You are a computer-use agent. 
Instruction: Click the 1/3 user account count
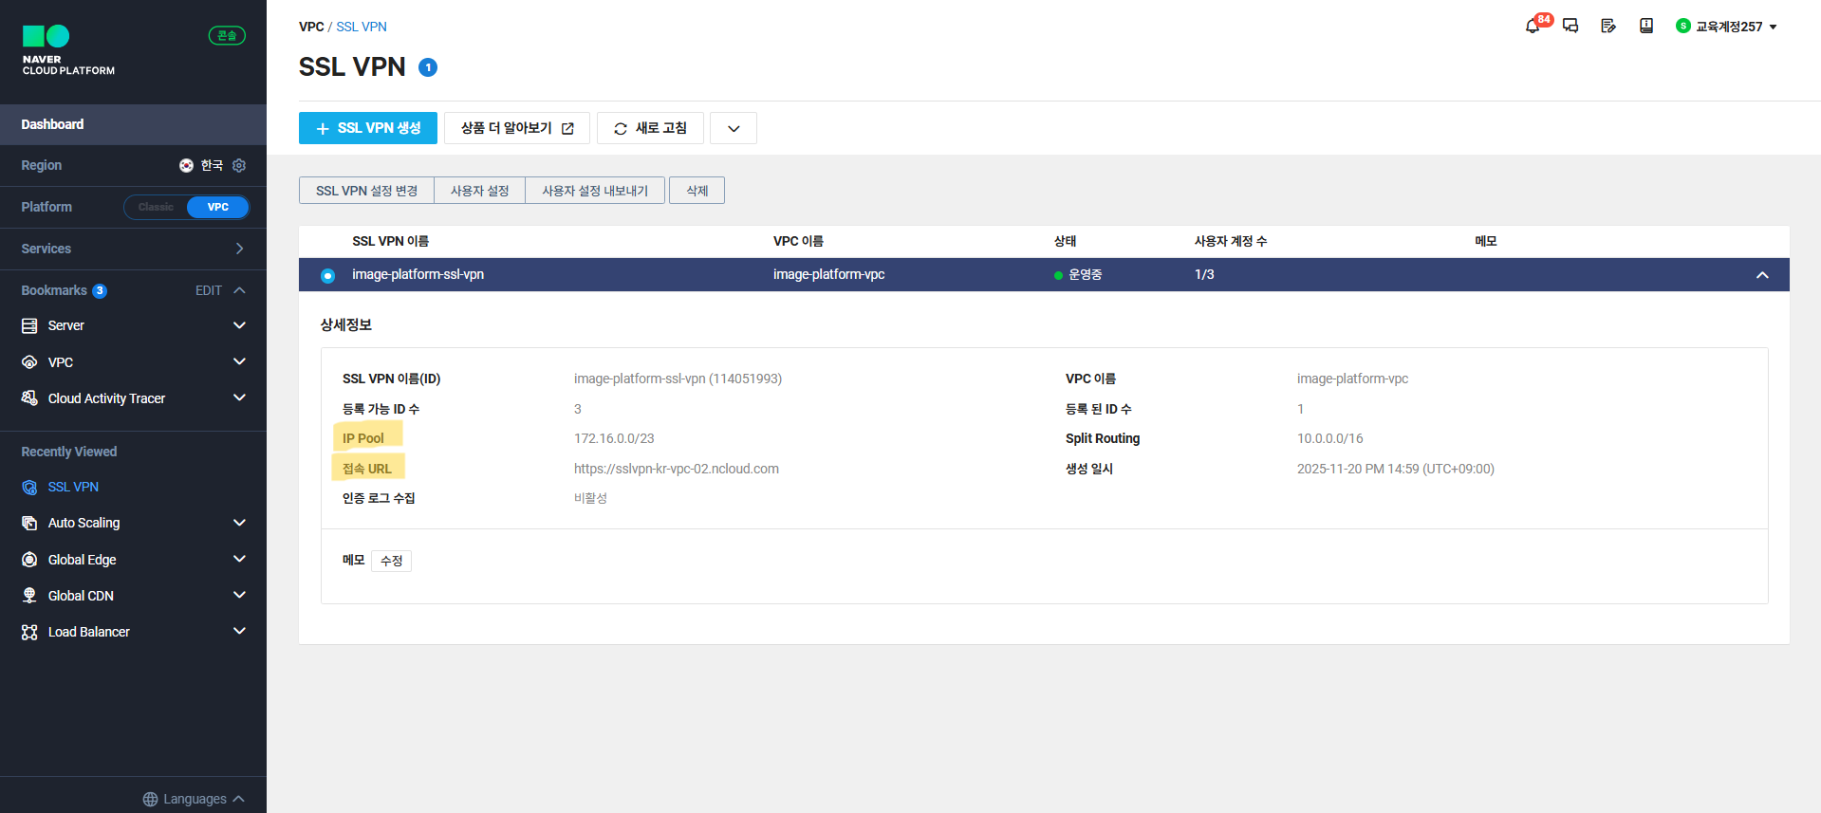point(1204,274)
